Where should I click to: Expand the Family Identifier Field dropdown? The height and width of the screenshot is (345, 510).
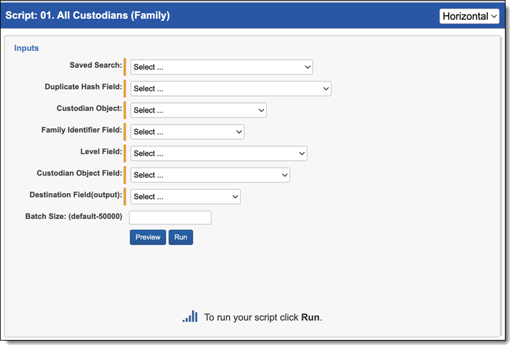(x=187, y=132)
